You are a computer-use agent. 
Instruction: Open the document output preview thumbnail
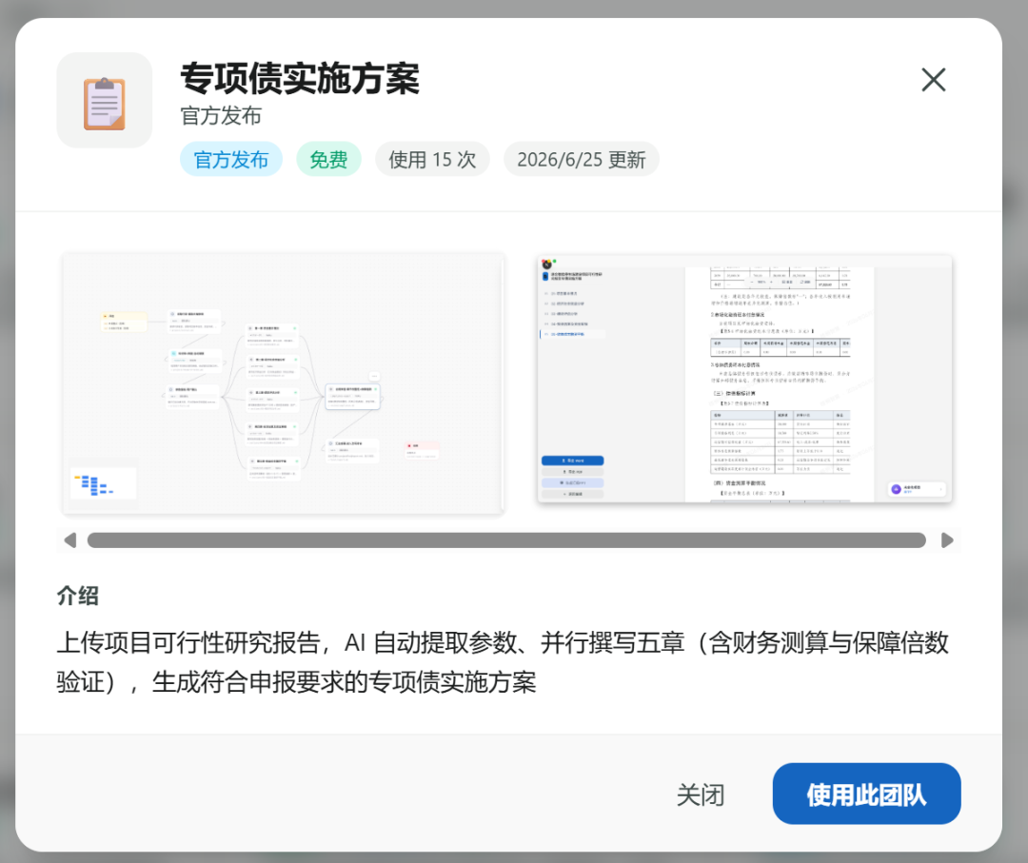tap(744, 380)
